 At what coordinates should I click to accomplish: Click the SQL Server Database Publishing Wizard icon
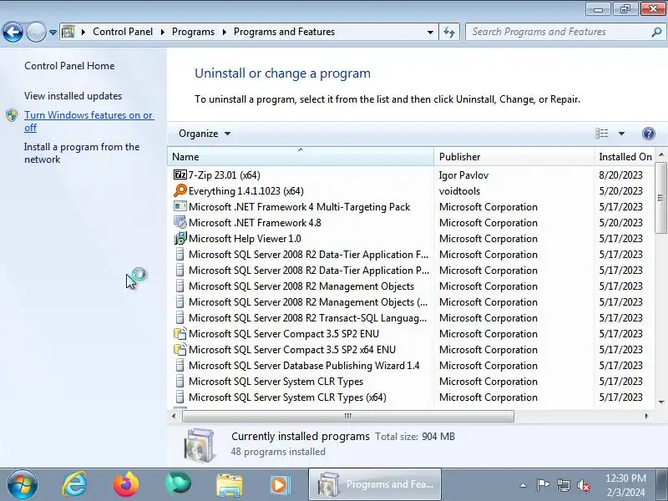[x=180, y=366]
